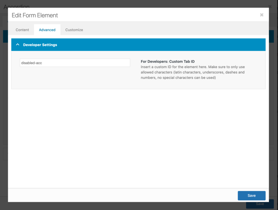Click the gray X icon at modal top right
This screenshot has width=278, height=210.
(x=262, y=15)
